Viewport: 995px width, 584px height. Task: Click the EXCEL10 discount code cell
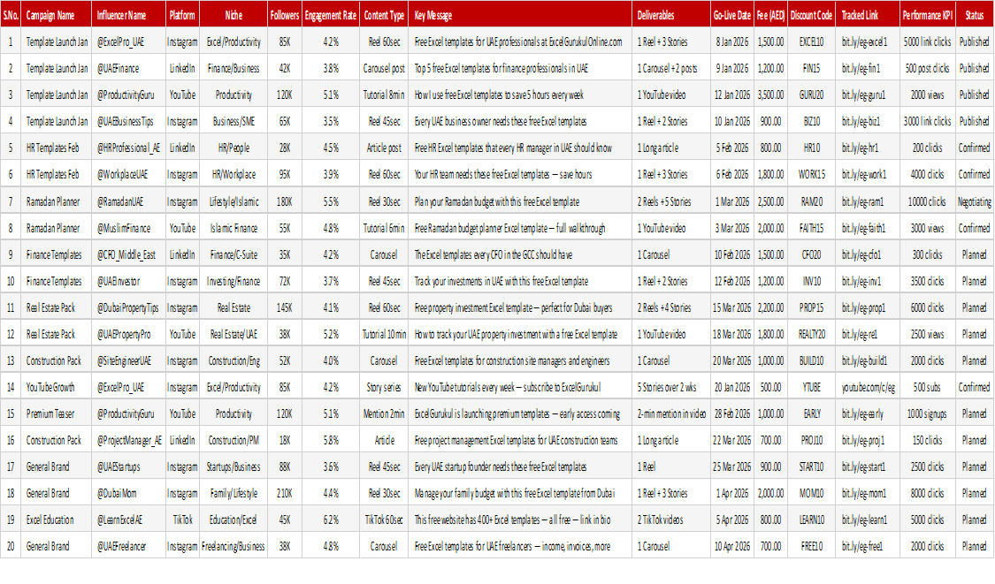click(x=812, y=42)
